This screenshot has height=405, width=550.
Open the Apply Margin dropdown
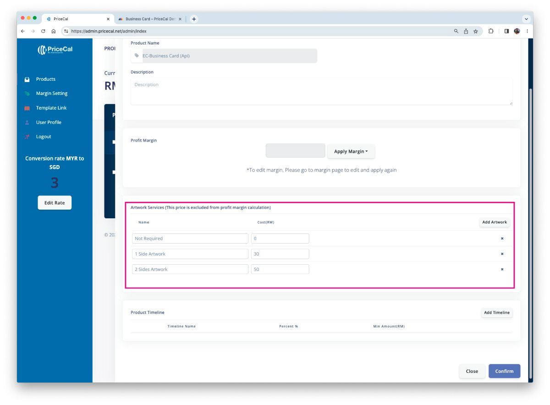click(x=351, y=151)
